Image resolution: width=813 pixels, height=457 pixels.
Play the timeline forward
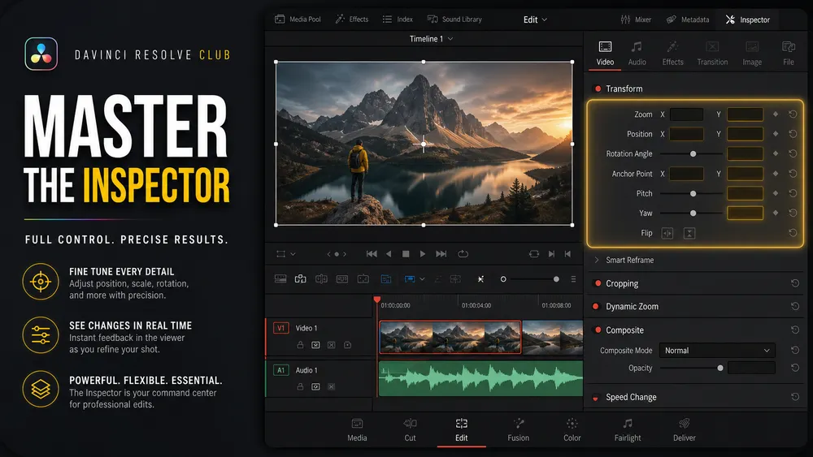[x=423, y=254]
